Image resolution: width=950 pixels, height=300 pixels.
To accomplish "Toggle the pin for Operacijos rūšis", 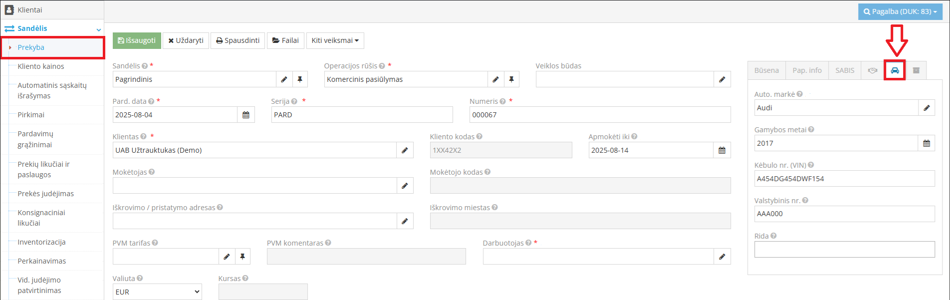I will (511, 79).
